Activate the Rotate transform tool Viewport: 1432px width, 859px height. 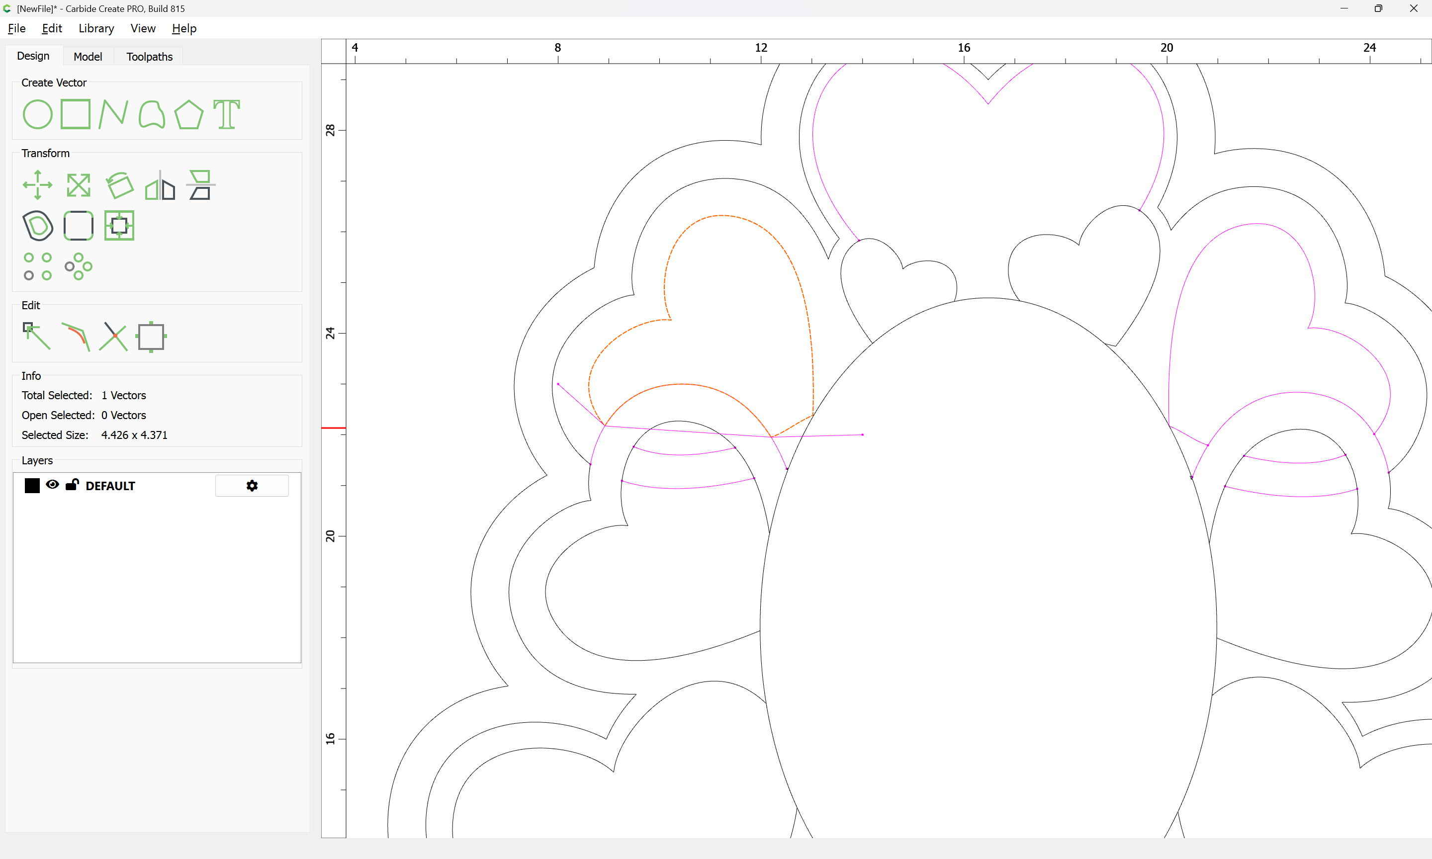(119, 185)
